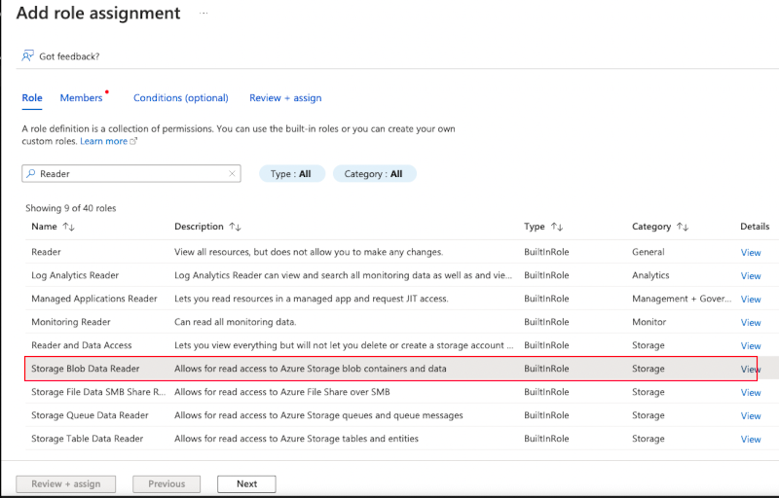Open the Conditions (optional) tab
779x498 pixels.
coord(180,98)
